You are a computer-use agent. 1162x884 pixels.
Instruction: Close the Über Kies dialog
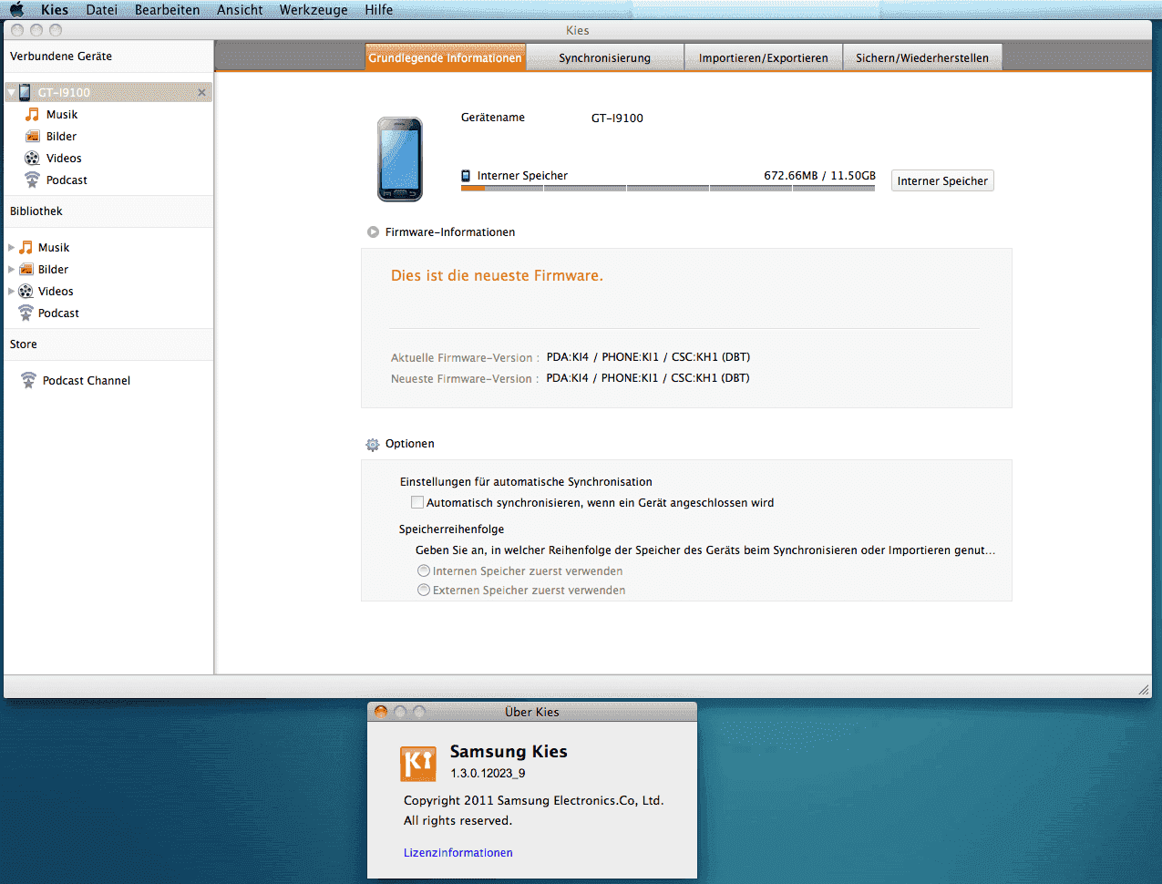point(381,712)
